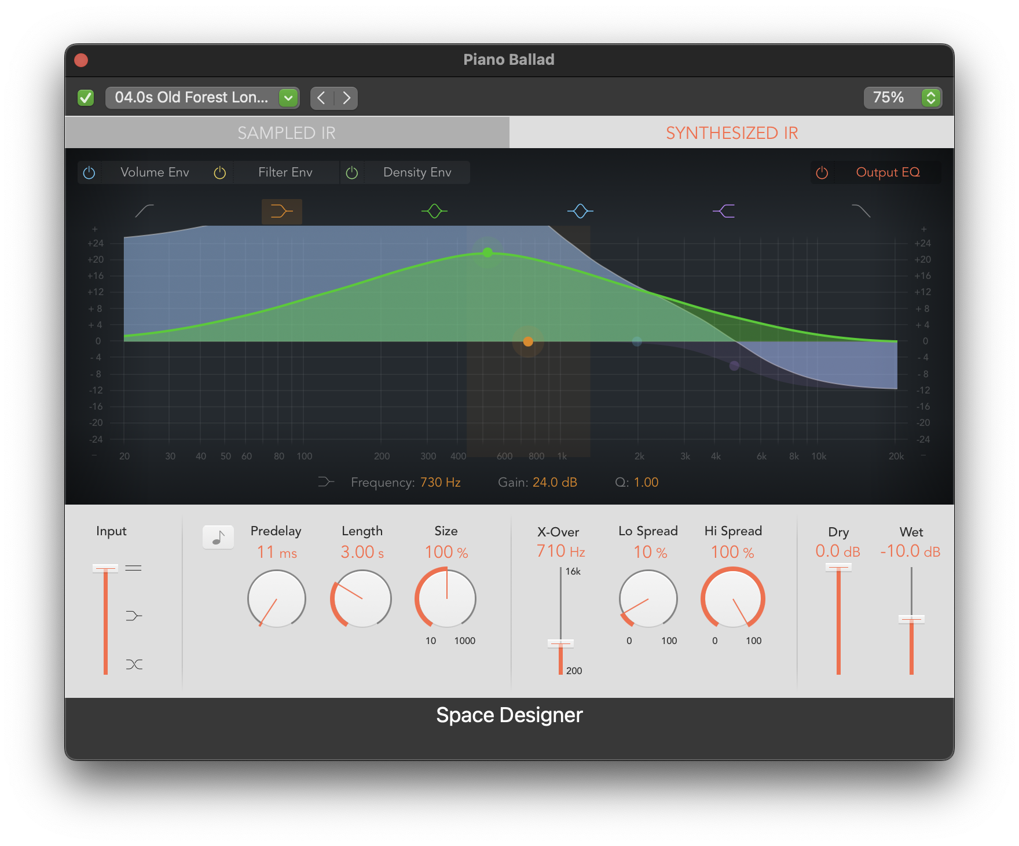1019x846 pixels.
Task: Click the Size knob 10 minimum label
Action: (431, 641)
